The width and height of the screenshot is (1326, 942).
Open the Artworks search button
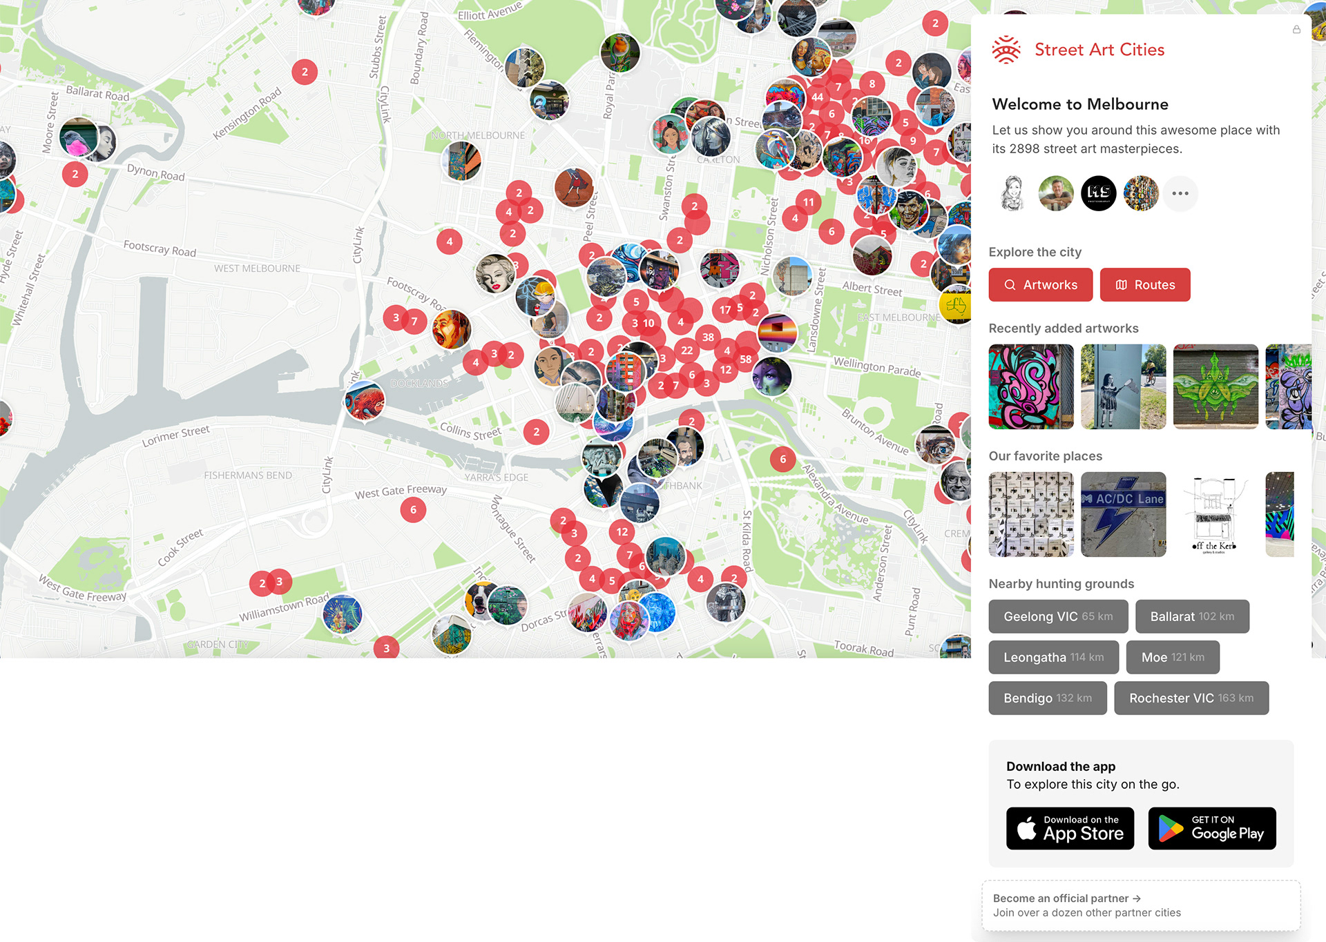[x=1040, y=285]
